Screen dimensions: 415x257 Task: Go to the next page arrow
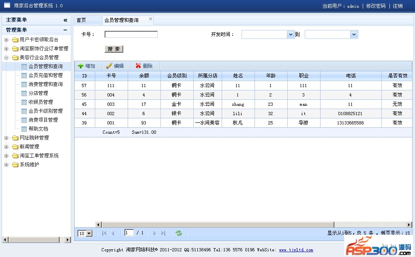click(x=154, y=233)
